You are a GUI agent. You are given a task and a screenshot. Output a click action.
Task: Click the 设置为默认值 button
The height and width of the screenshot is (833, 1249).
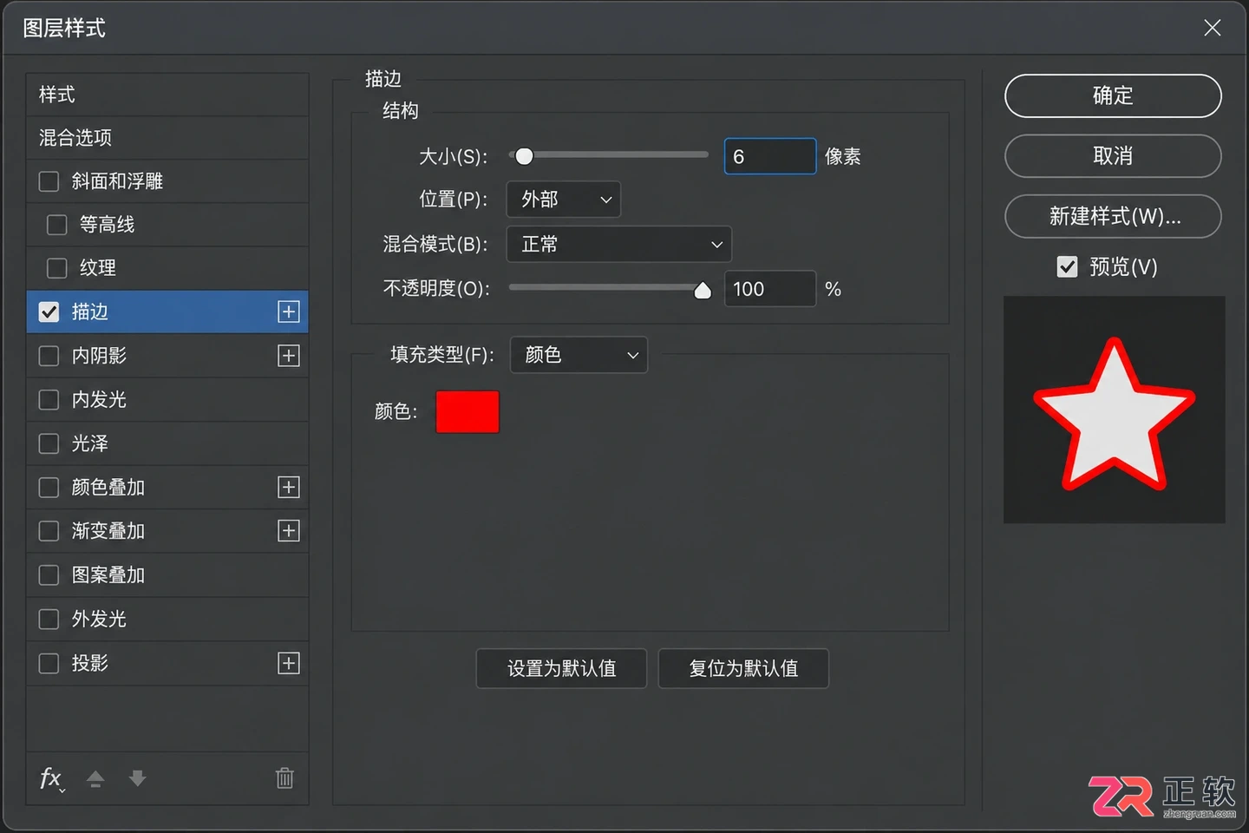click(x=561, y=668)
